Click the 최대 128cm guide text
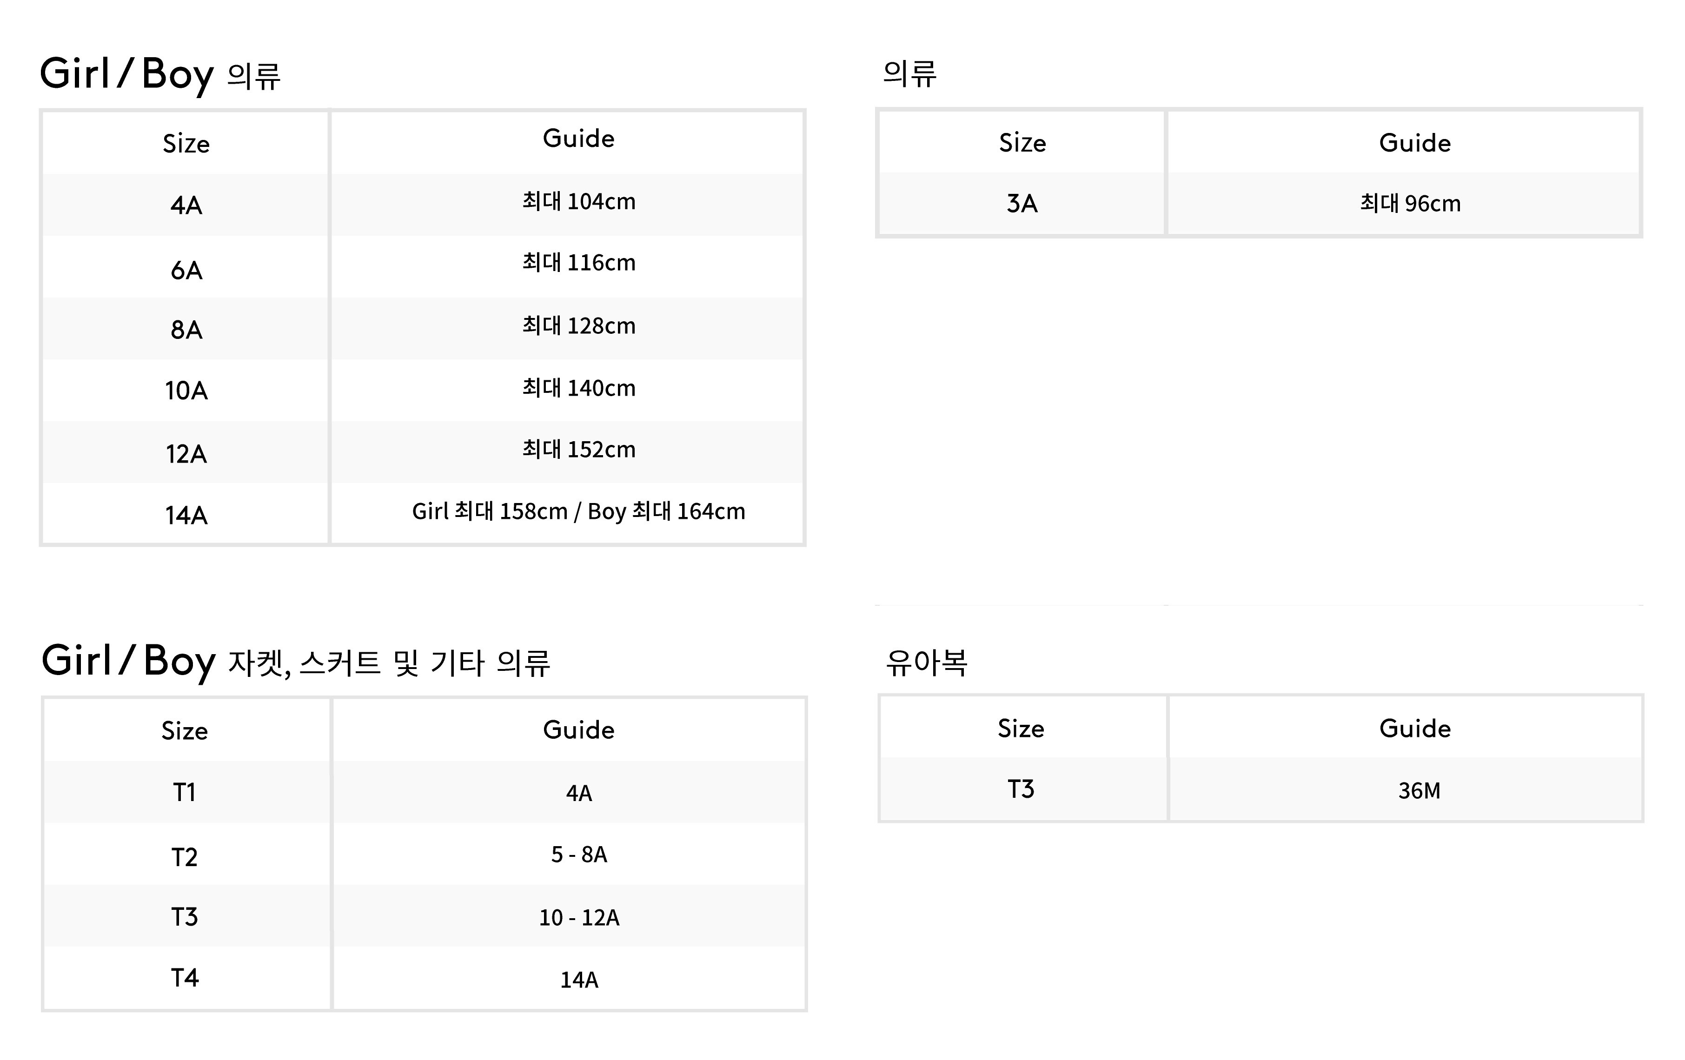This screenshot has width=1685, height=1060. pyautogui.click(x=579, y=326)
